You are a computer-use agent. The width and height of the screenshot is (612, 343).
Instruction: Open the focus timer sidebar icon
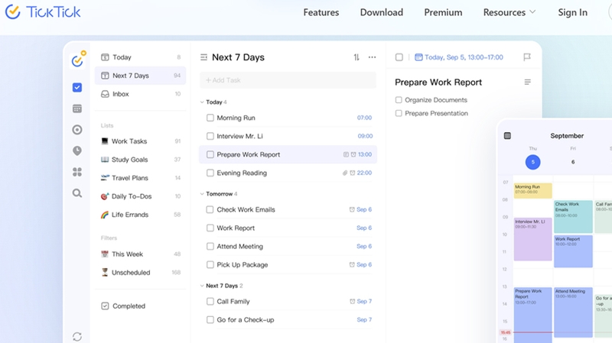(x=77, y=130)
